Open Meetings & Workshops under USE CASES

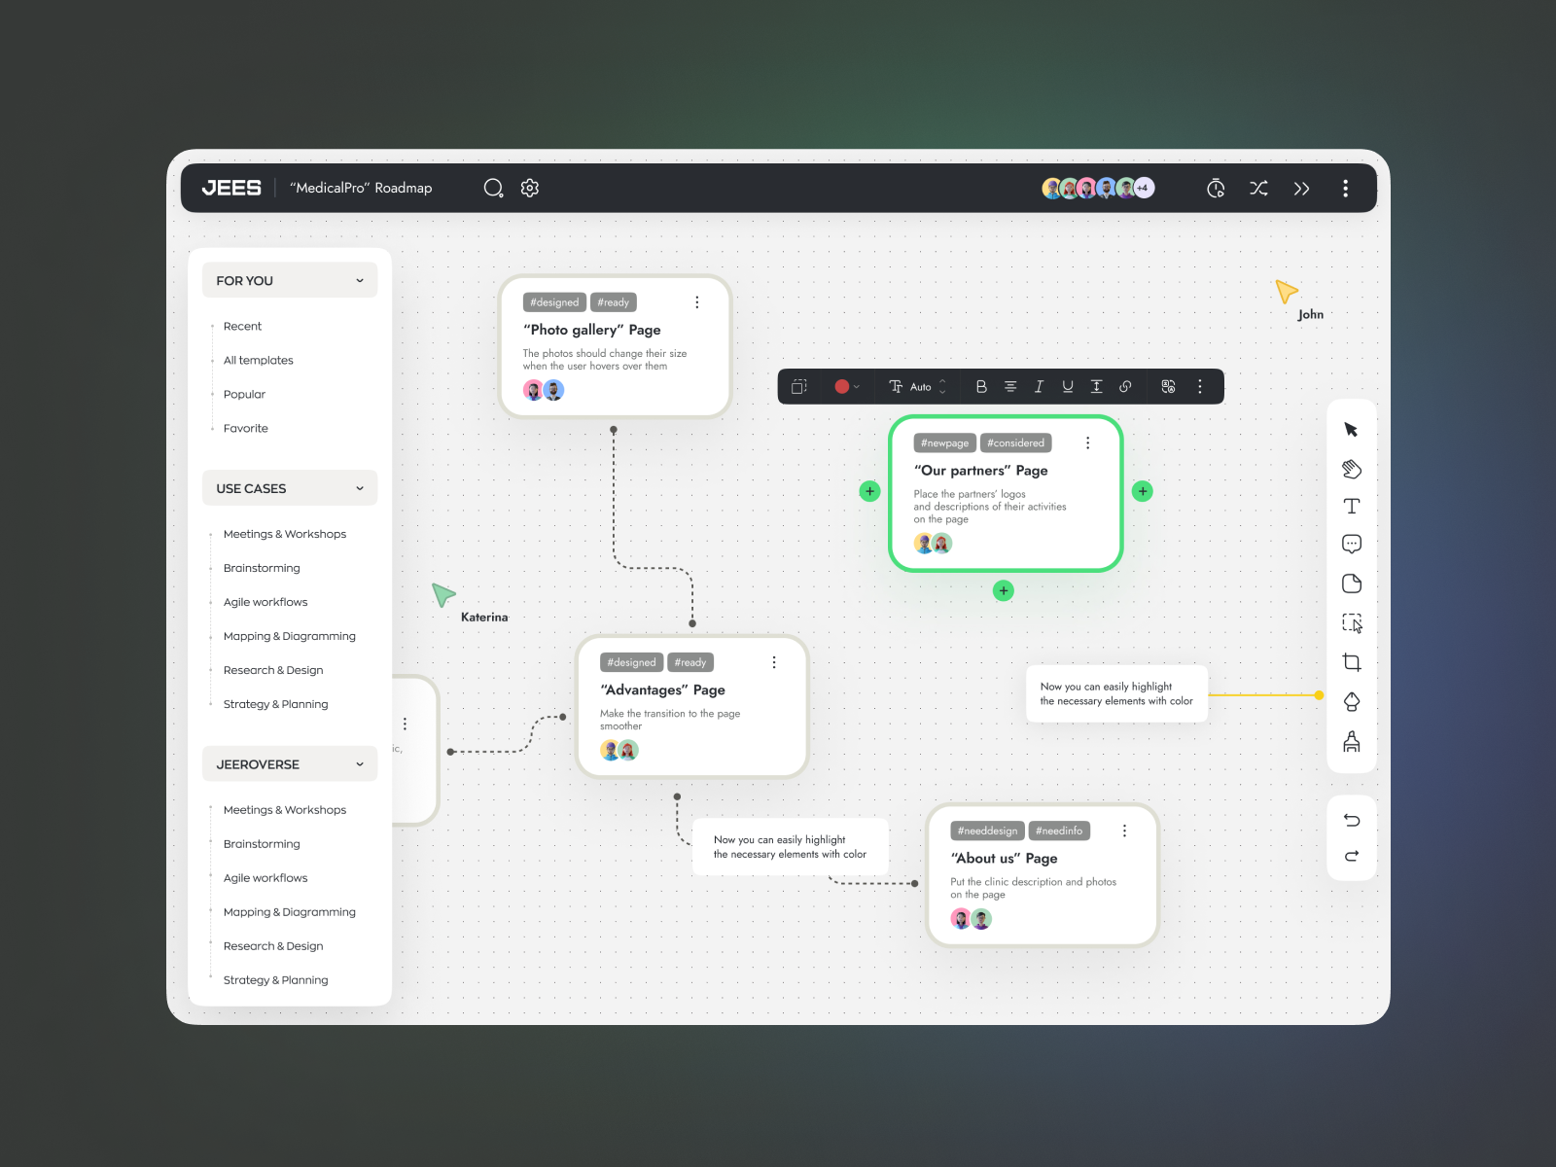pyautogui.click(x=285, y=535)
